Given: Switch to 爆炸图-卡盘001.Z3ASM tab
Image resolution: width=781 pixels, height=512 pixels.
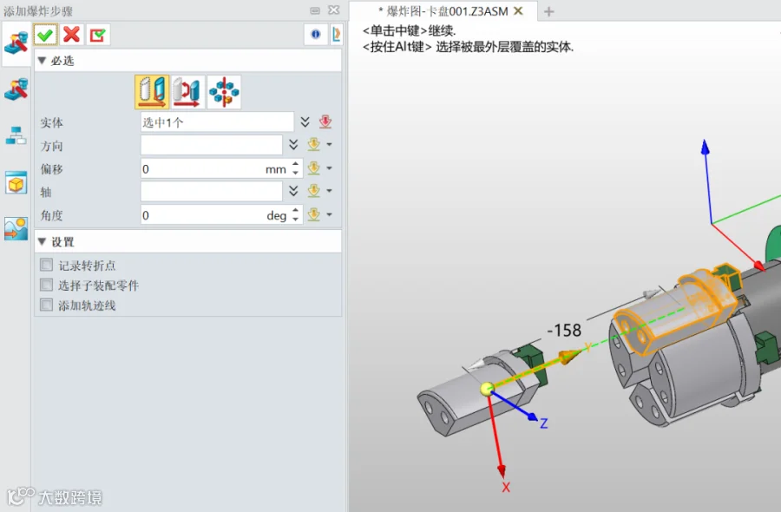Looking at the screenshot, I should pyautogui.click(x=443, y=11).
